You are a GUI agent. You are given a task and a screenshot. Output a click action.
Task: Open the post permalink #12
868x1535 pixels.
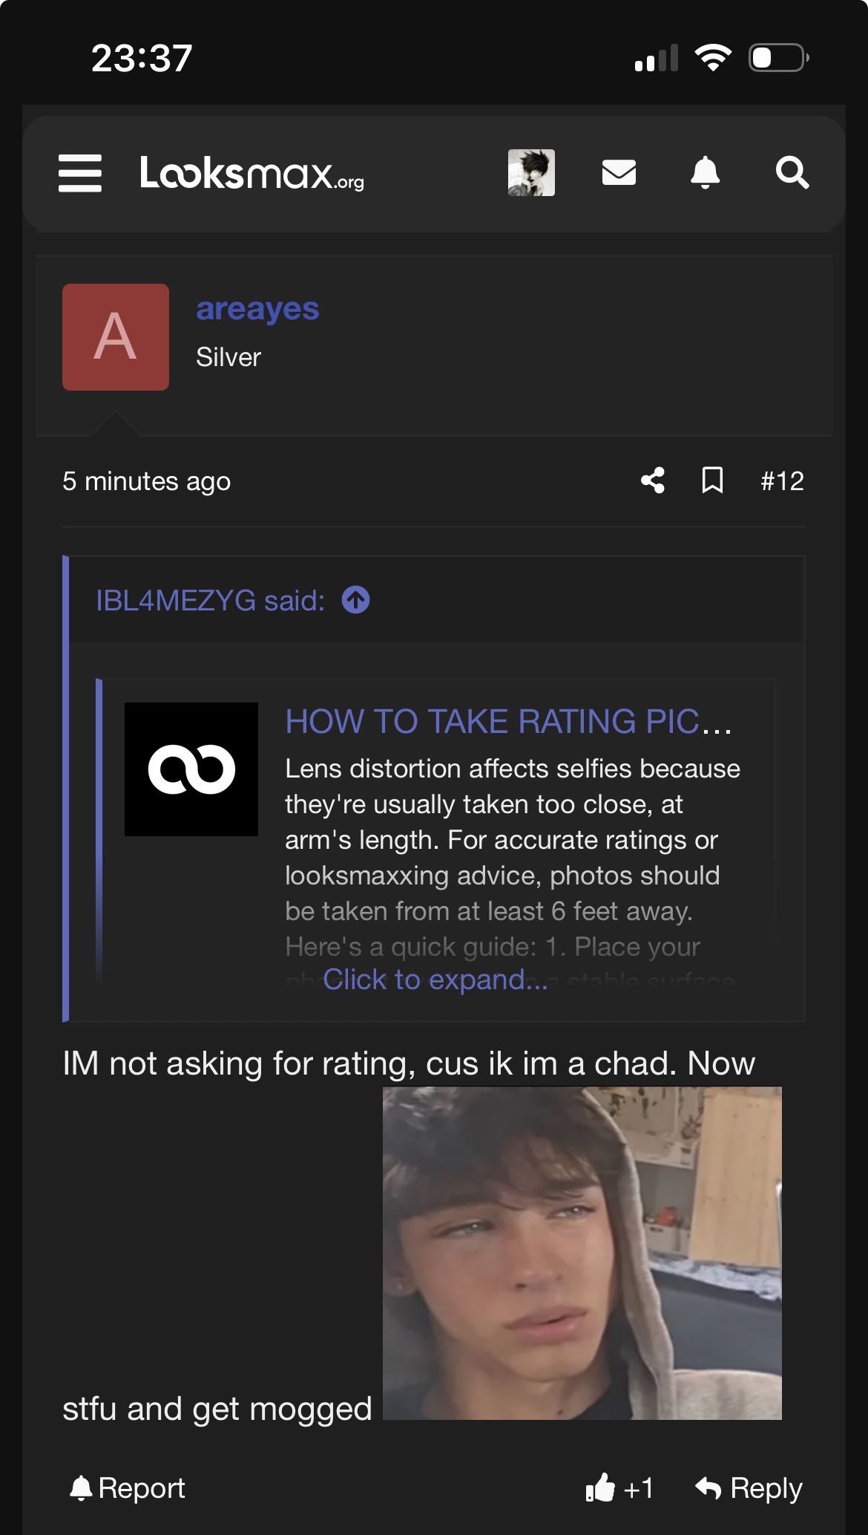(782, 481)
